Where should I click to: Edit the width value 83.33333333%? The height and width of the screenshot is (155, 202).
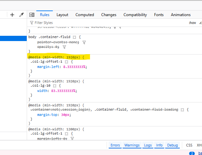[63, 91]
